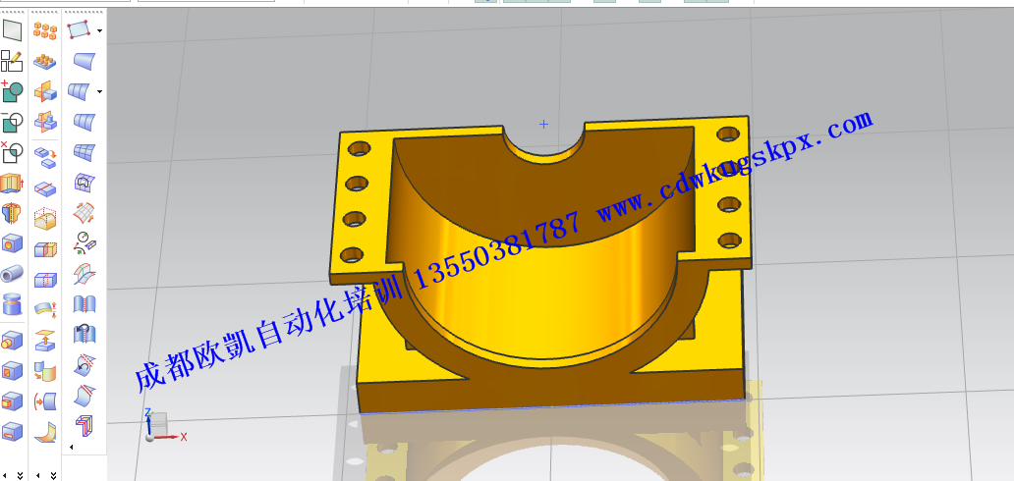Click first toolbar column left arrow
This screenshot has width=1014, height=481.
[x=5, y=476]
